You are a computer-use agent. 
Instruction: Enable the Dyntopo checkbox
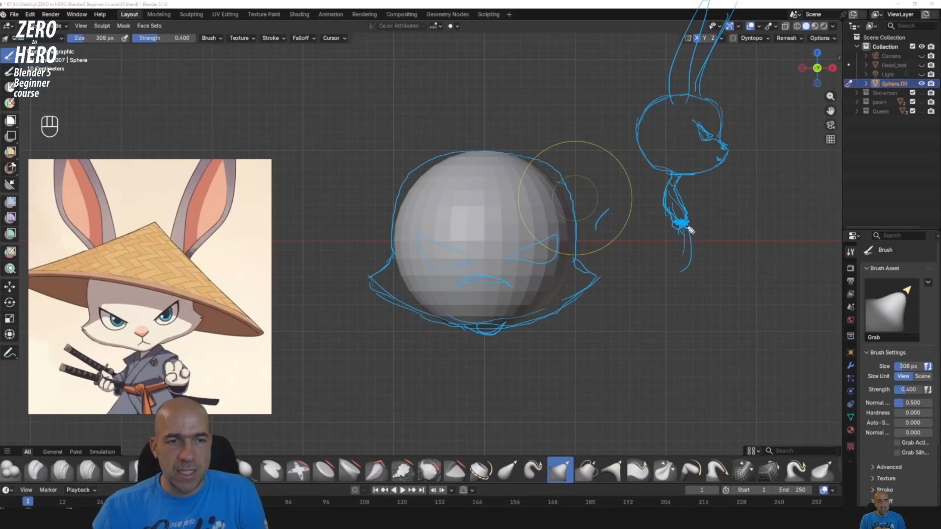pos(733,38)
